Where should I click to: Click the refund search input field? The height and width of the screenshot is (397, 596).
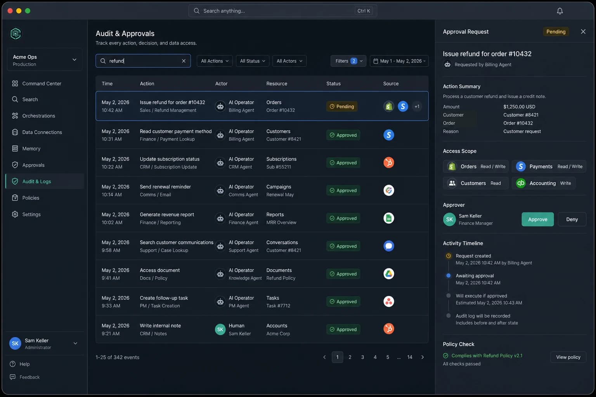coord(143,61)
